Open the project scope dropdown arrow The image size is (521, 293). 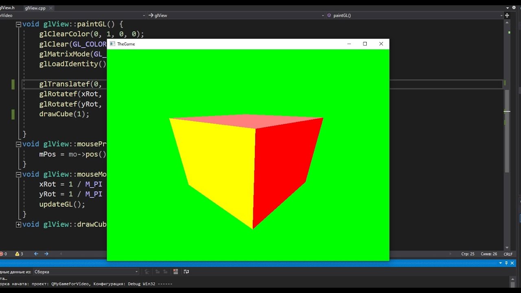144,15
